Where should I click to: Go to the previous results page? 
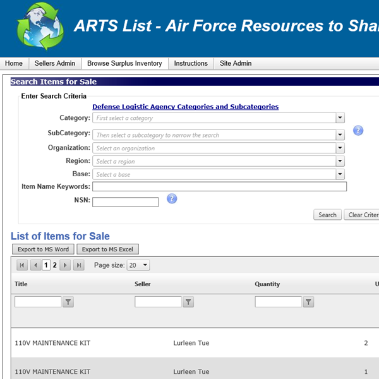click(35, 265)
